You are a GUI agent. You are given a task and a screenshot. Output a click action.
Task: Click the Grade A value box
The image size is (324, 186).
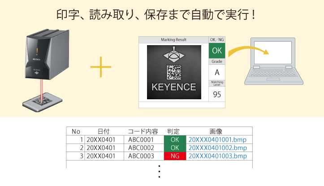pyautogui.click(x=217, y=72)
